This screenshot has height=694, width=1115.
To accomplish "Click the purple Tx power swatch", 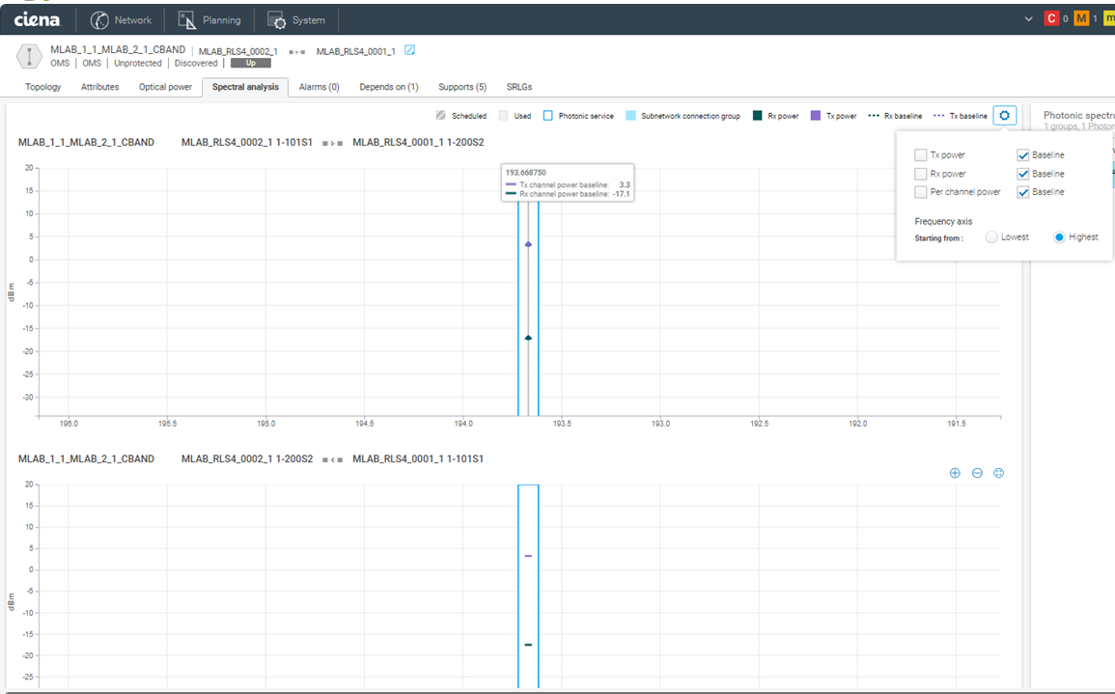I will pyautogui.click(x=816, y=115).
